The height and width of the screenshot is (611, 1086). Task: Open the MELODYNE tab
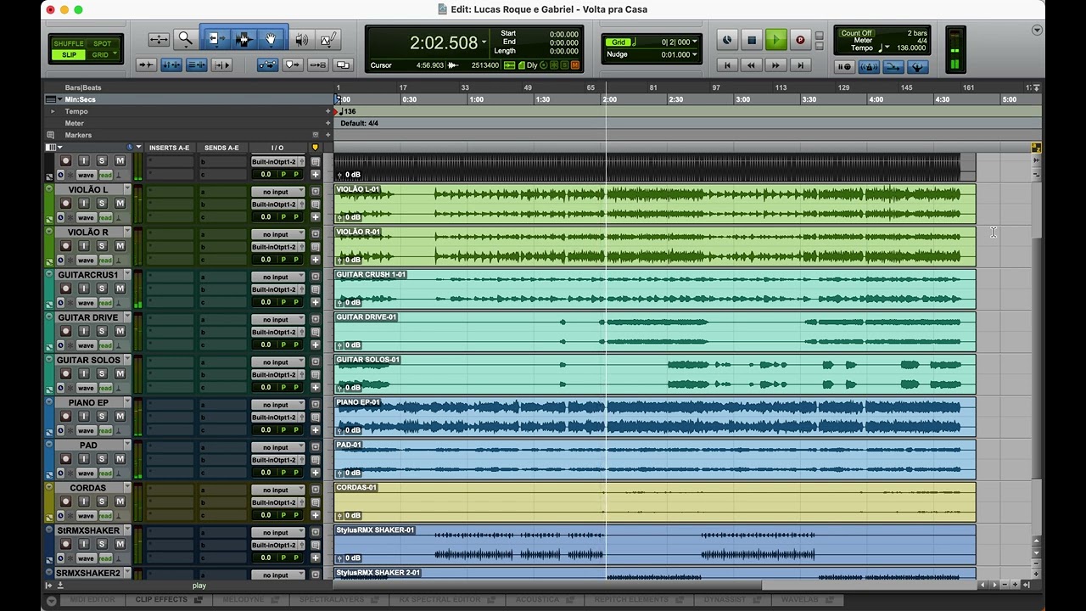[249, 600]
